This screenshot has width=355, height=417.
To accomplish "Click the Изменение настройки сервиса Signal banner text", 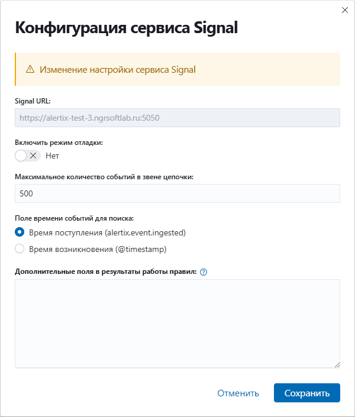I will (x=118, y=70).
